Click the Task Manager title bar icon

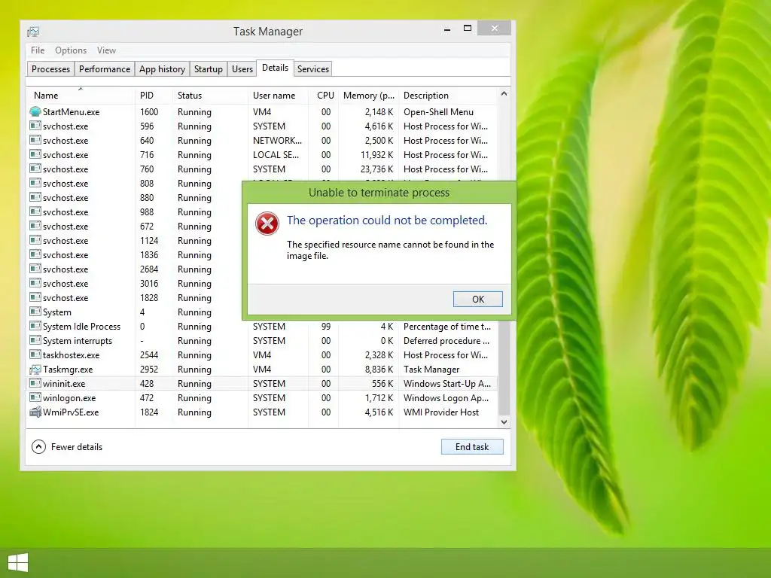(33, 32)
